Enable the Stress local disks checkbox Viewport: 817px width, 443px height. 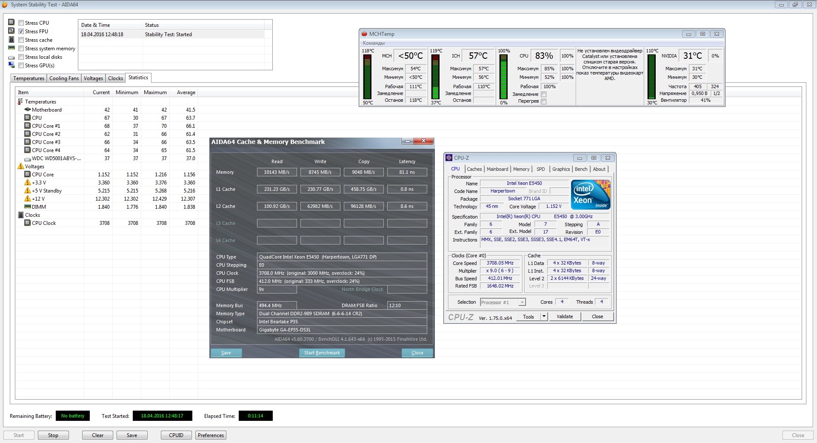click(x=21, y=57)
